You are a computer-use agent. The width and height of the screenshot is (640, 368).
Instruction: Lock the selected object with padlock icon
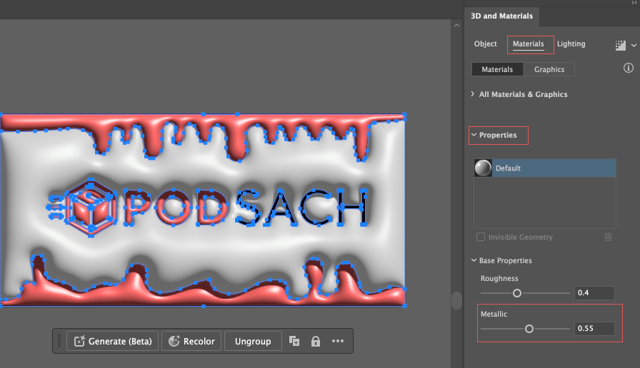(316, 341)
